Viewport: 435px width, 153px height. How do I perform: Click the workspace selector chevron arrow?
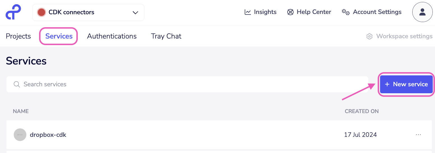click(x=135, y=13)
